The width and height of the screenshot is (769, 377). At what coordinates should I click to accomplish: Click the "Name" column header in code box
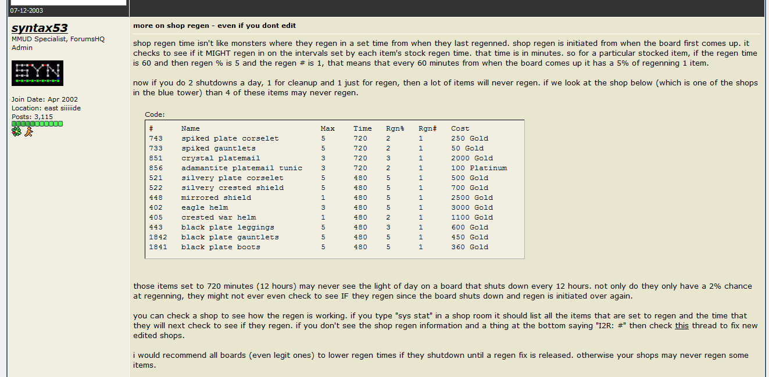tap(191, 128)
